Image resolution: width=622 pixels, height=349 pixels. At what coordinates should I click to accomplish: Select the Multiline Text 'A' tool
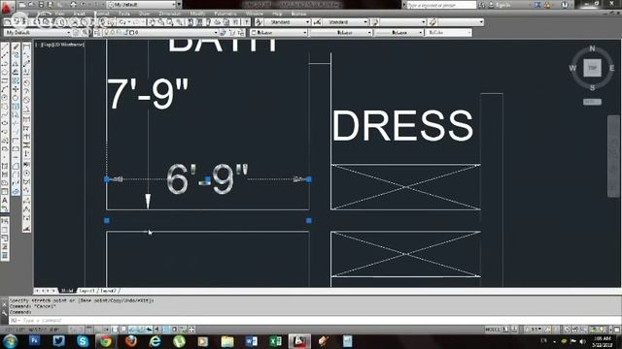click(5, 201)
